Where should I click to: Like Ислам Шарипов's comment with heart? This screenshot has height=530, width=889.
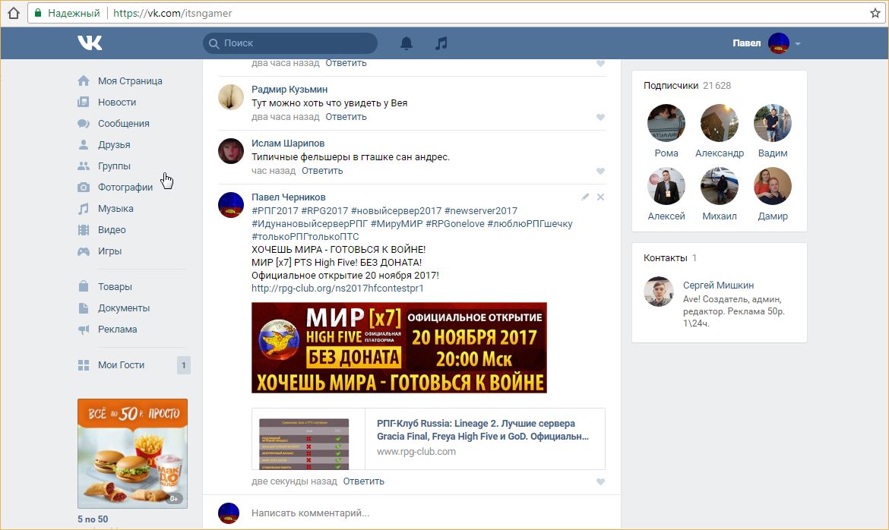click(x=600, y=171)
